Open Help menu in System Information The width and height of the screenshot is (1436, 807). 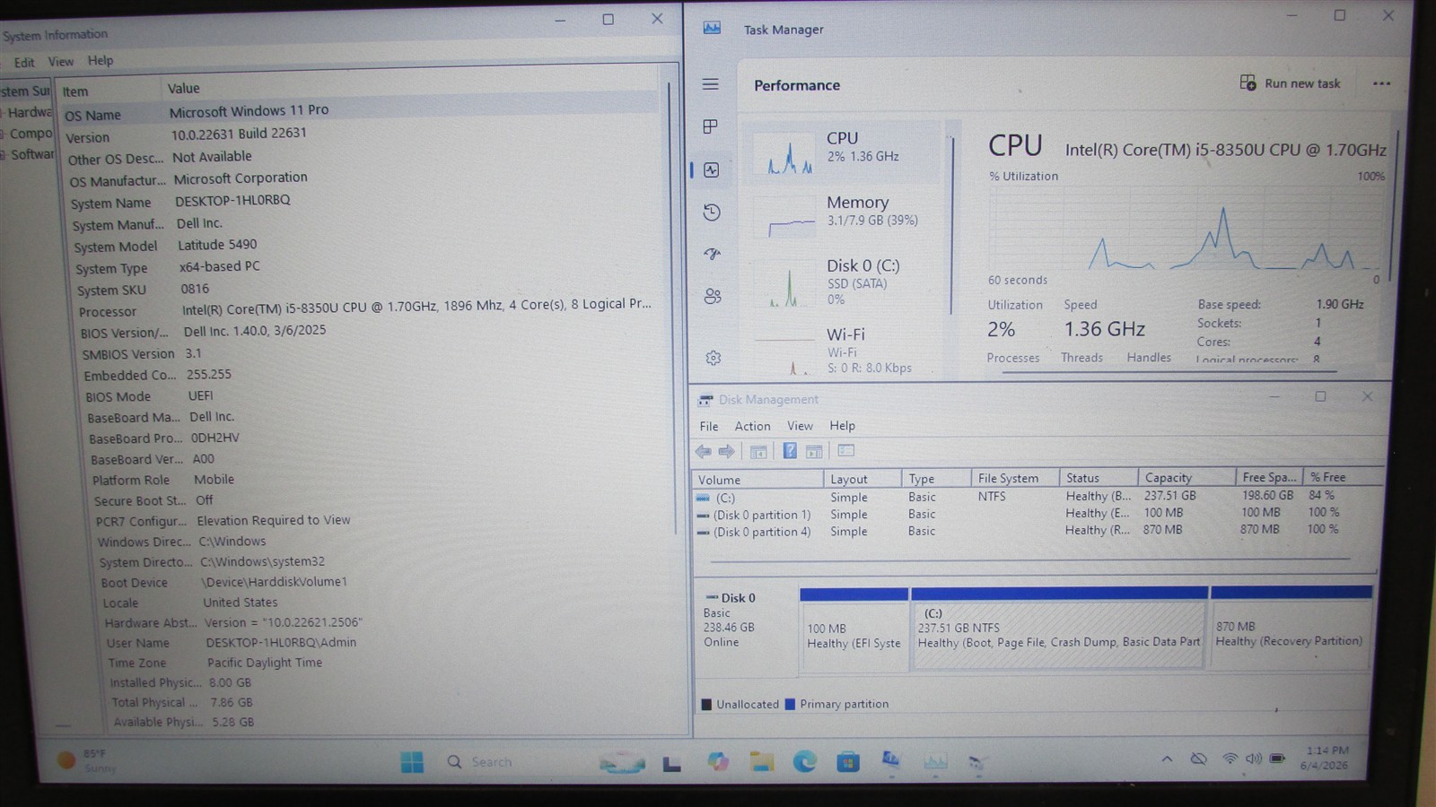(101, 60)
